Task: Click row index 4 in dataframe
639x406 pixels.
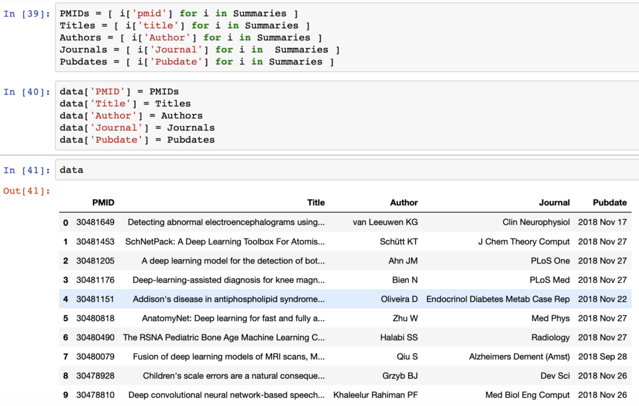Action: click(x=66, y=300)
